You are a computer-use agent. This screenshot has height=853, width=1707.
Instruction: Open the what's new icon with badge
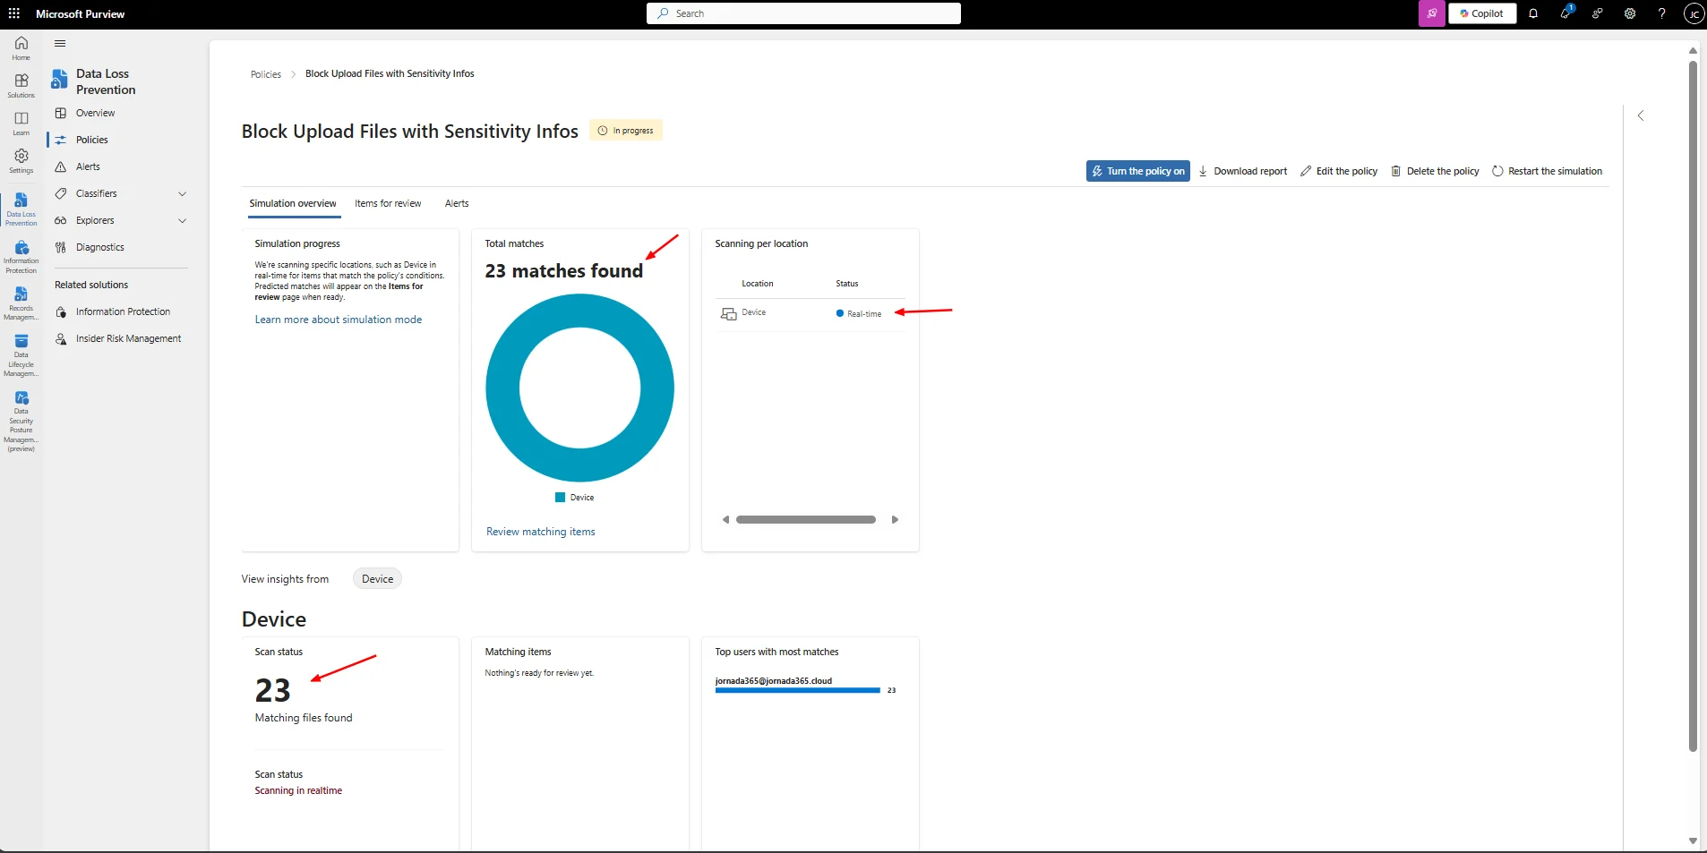click(x=1565, y=13)
